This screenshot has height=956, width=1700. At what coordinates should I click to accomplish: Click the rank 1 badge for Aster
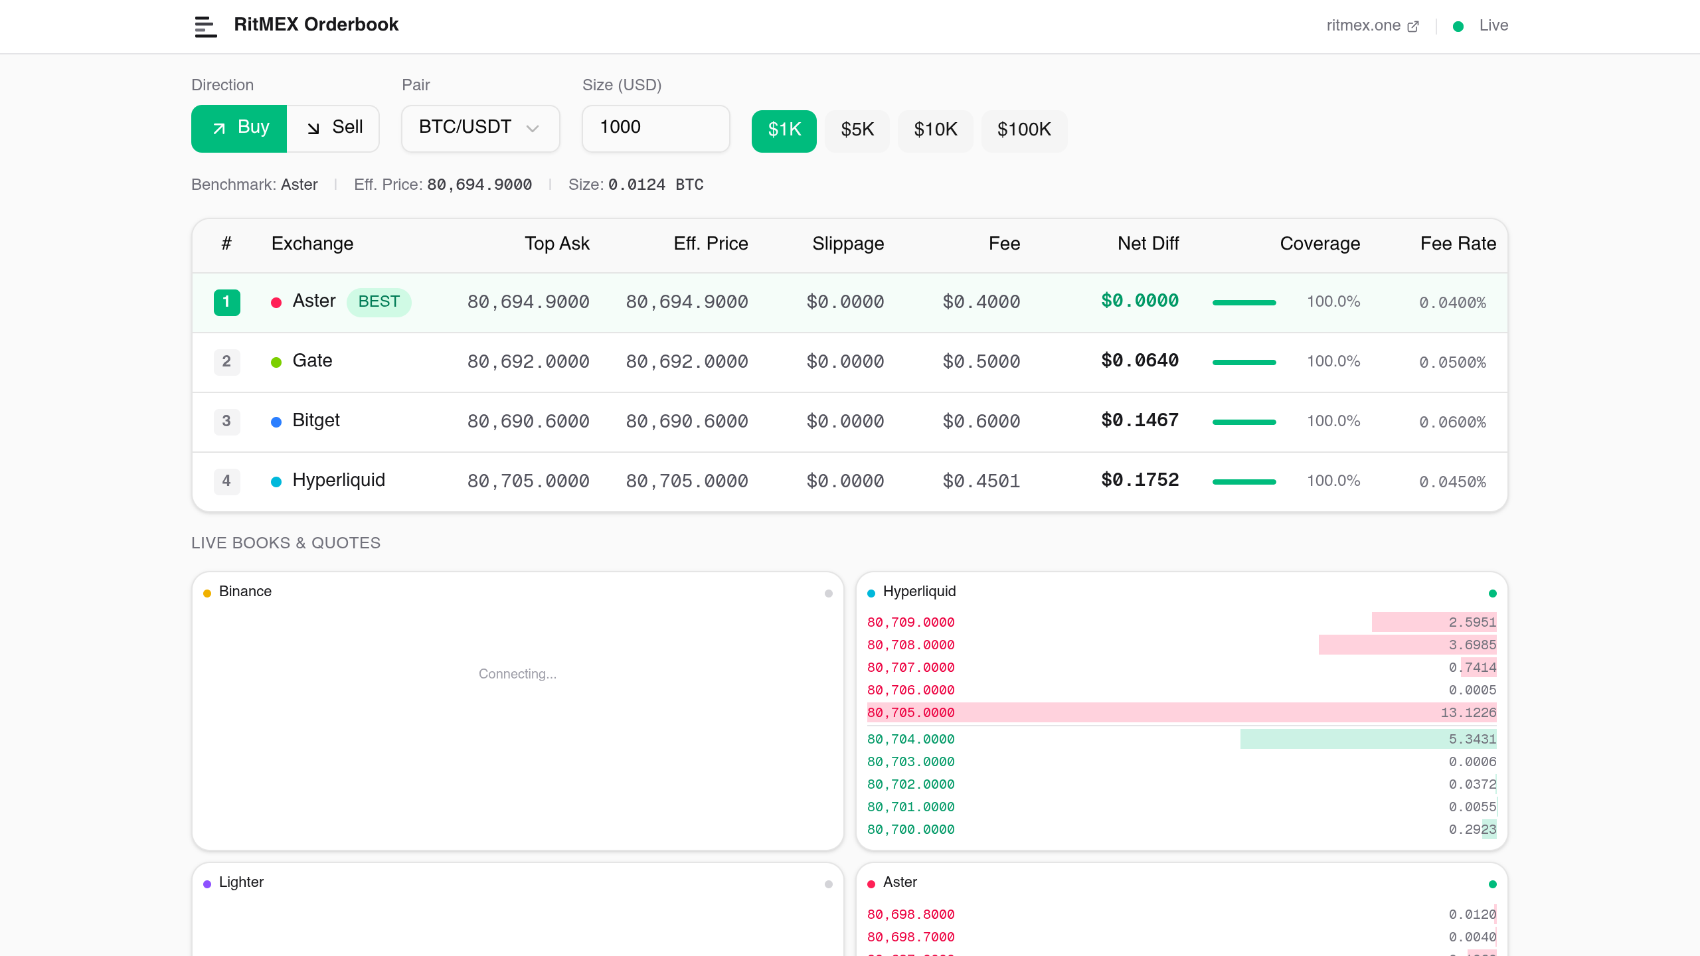click(x=226, y=302)
